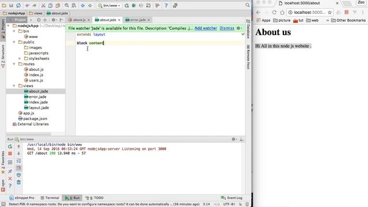
Task: Click the Synchronize toolbar icon
Action: pyautogui.click(x=18, y=5)
